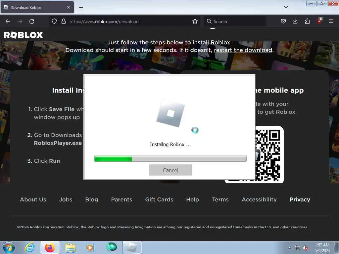Reload the current page
The image size is (339, 254).
coord(32,21)
